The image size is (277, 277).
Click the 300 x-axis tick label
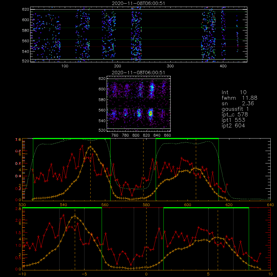click(170, 66)
